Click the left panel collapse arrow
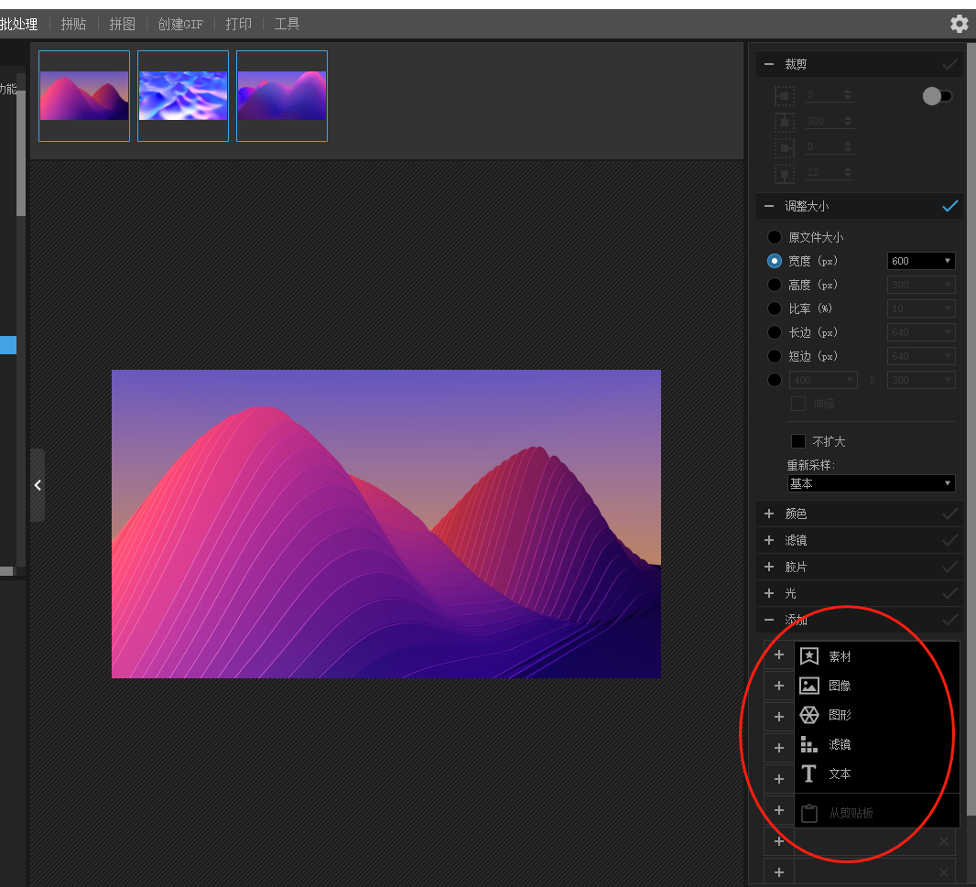 coord(38,485)
